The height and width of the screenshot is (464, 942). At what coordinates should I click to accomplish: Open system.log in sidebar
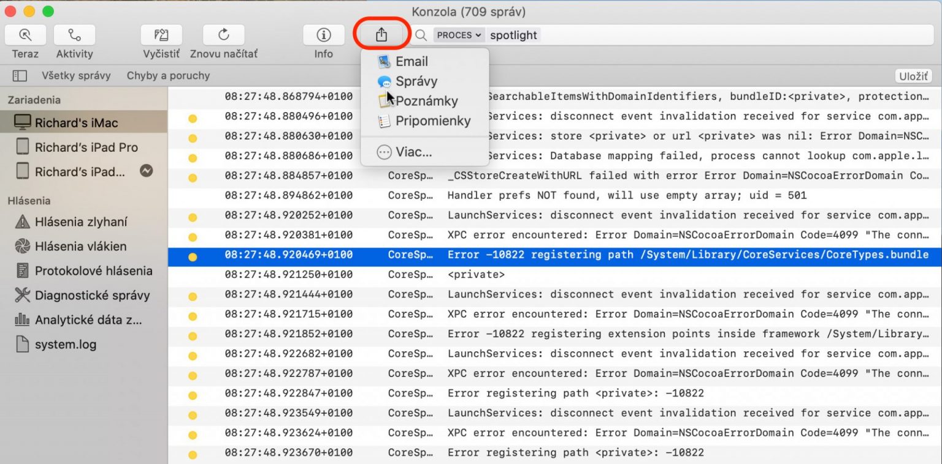click(x=83, y=344)
